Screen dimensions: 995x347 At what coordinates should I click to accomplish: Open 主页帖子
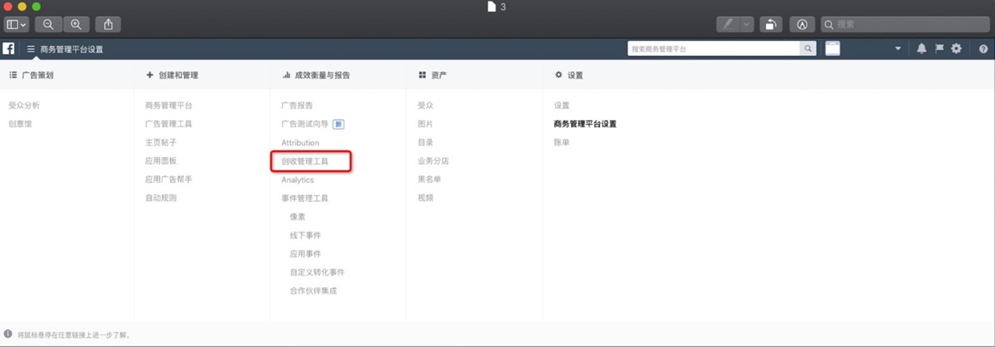tap(161, 142)
